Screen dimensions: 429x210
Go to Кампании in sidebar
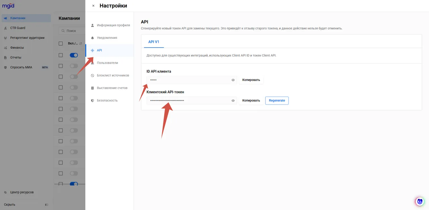[x=26, y=18]
